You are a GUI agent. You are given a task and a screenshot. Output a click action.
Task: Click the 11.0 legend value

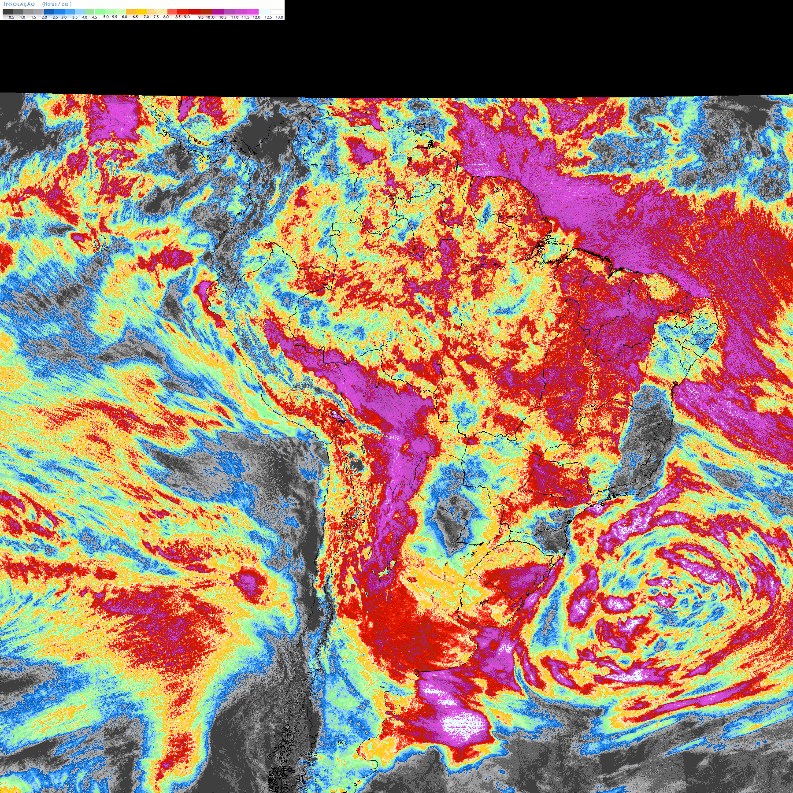tap(235, 17)
